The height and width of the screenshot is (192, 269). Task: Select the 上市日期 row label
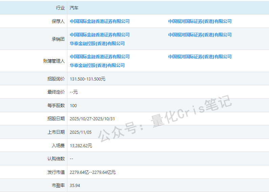(x=56, y=132)
